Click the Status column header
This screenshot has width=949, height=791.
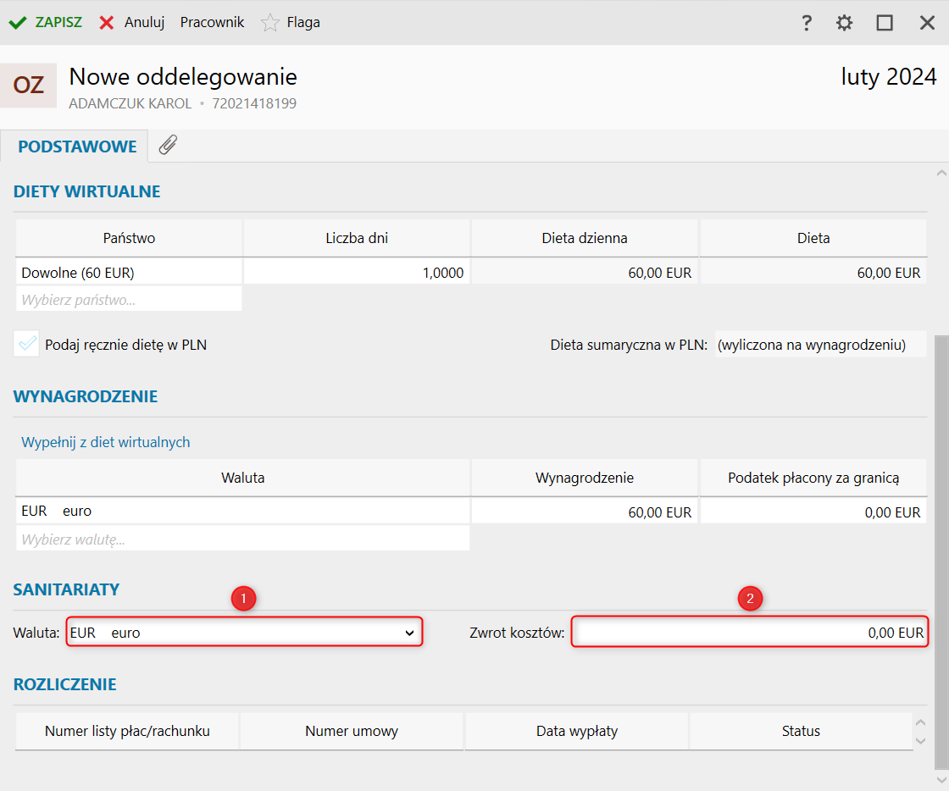801,731
